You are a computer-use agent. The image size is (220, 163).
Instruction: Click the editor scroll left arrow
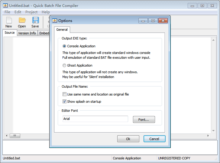point(7,136)
